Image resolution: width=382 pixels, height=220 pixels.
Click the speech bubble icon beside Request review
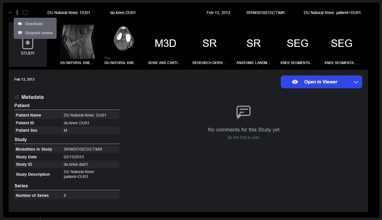tap(20, 33)
